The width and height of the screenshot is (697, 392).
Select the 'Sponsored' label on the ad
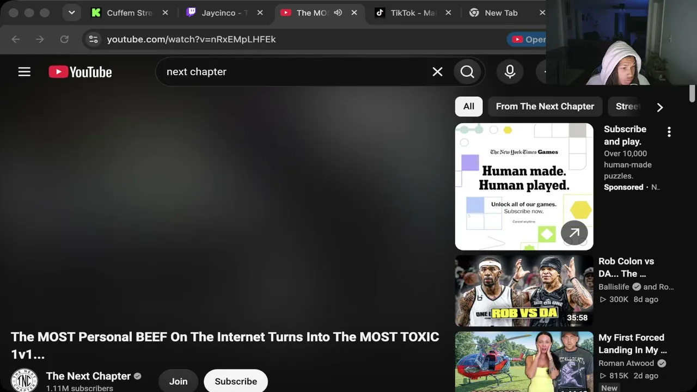pos(623,187)
